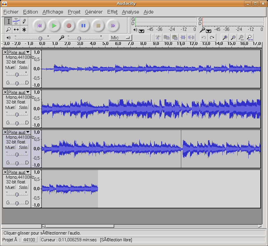The image size is (268, 246).
Task: Select the Envelope tool
Action: [16, 21]
